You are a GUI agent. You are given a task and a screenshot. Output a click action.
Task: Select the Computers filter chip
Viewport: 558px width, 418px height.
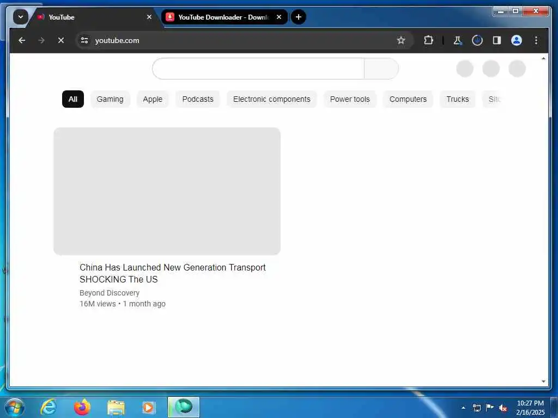coord(408,99)
